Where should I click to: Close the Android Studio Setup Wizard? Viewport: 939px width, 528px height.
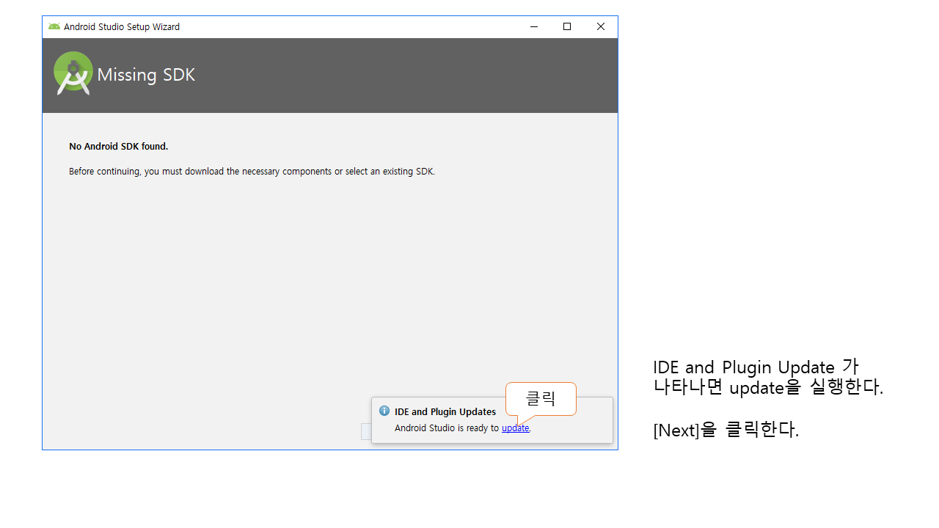(601, 27)
